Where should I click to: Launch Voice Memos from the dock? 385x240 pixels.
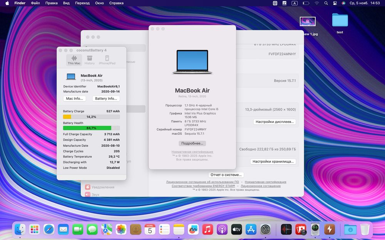click(x=286, y=230)
